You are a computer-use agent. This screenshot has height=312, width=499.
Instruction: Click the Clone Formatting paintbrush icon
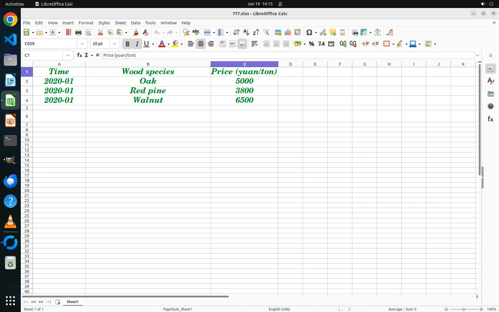coord(136,32)
